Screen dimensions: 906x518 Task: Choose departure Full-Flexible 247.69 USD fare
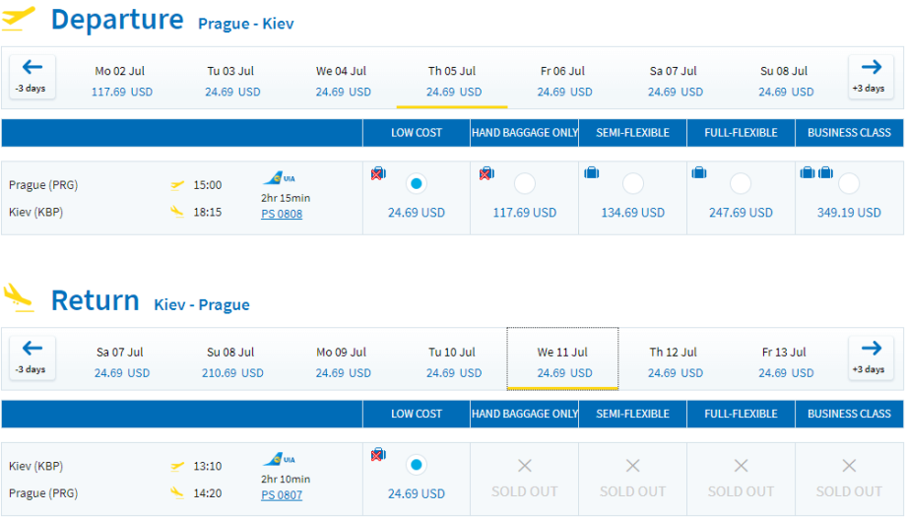click(x=741, y=184)
